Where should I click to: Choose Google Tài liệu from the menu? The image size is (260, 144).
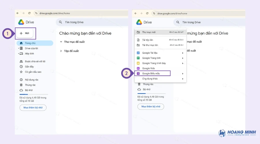160,53
